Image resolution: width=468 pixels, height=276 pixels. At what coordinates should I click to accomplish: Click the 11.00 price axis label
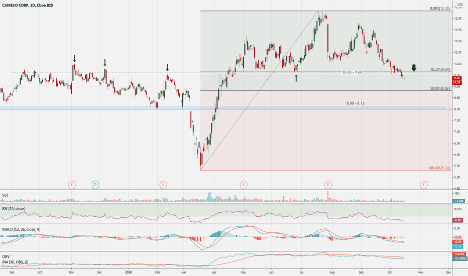(x=458, y=41)
